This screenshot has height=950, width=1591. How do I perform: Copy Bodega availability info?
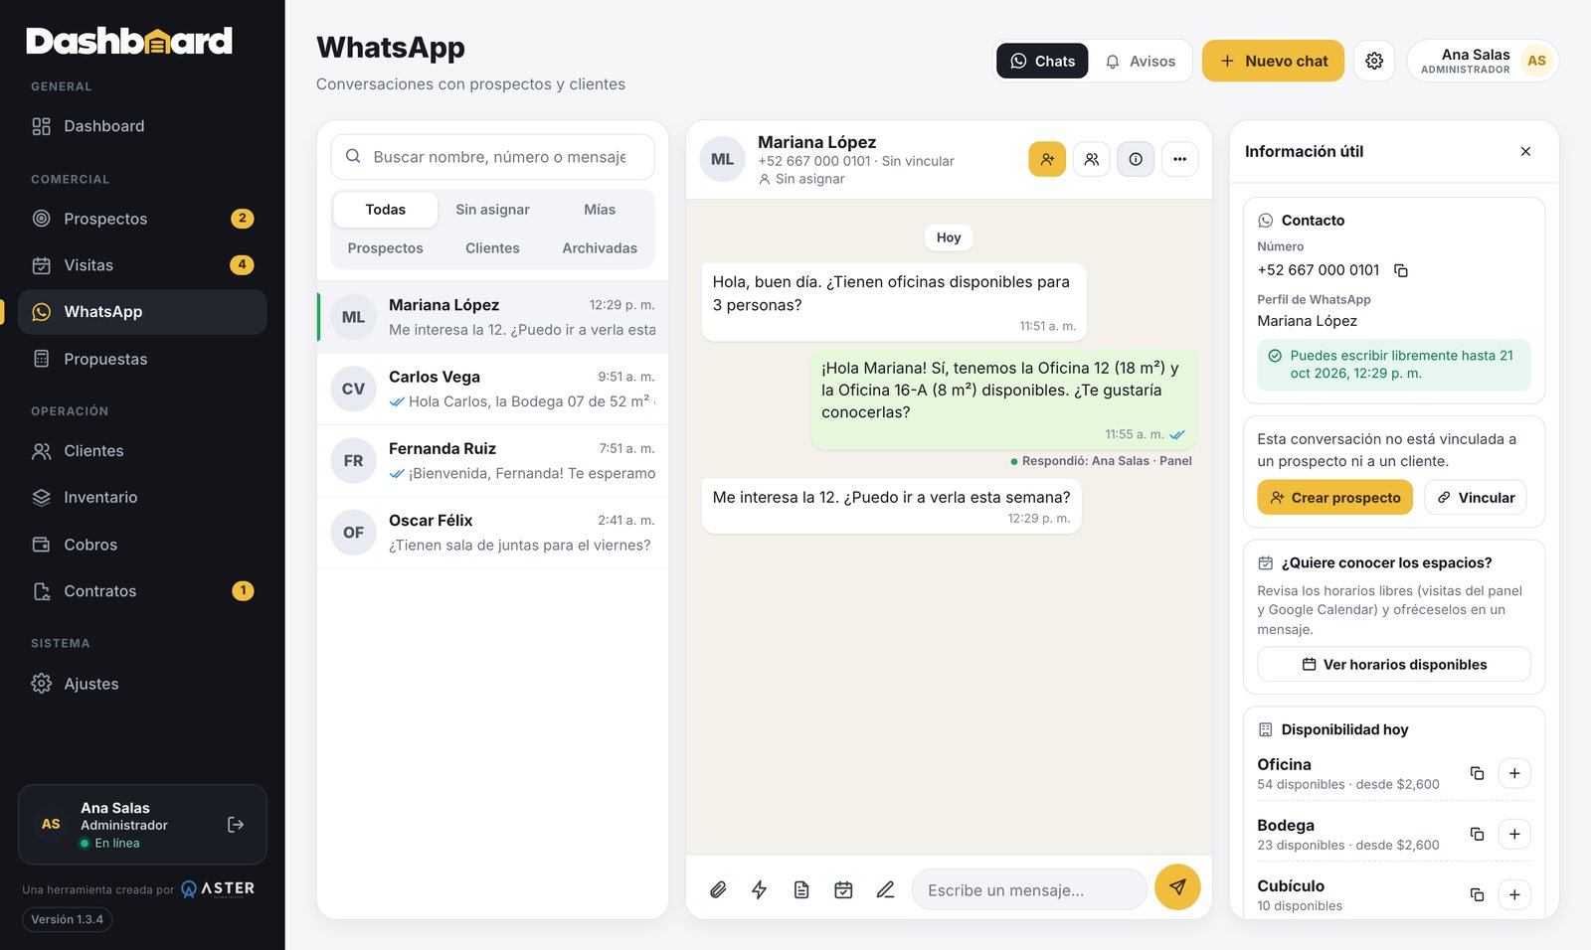[1478, 834]
